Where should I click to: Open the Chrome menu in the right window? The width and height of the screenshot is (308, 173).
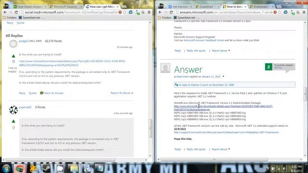tap(304, 12)
